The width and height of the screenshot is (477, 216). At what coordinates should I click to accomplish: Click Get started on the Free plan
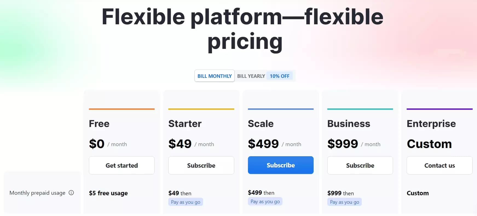tap(122, 165)
